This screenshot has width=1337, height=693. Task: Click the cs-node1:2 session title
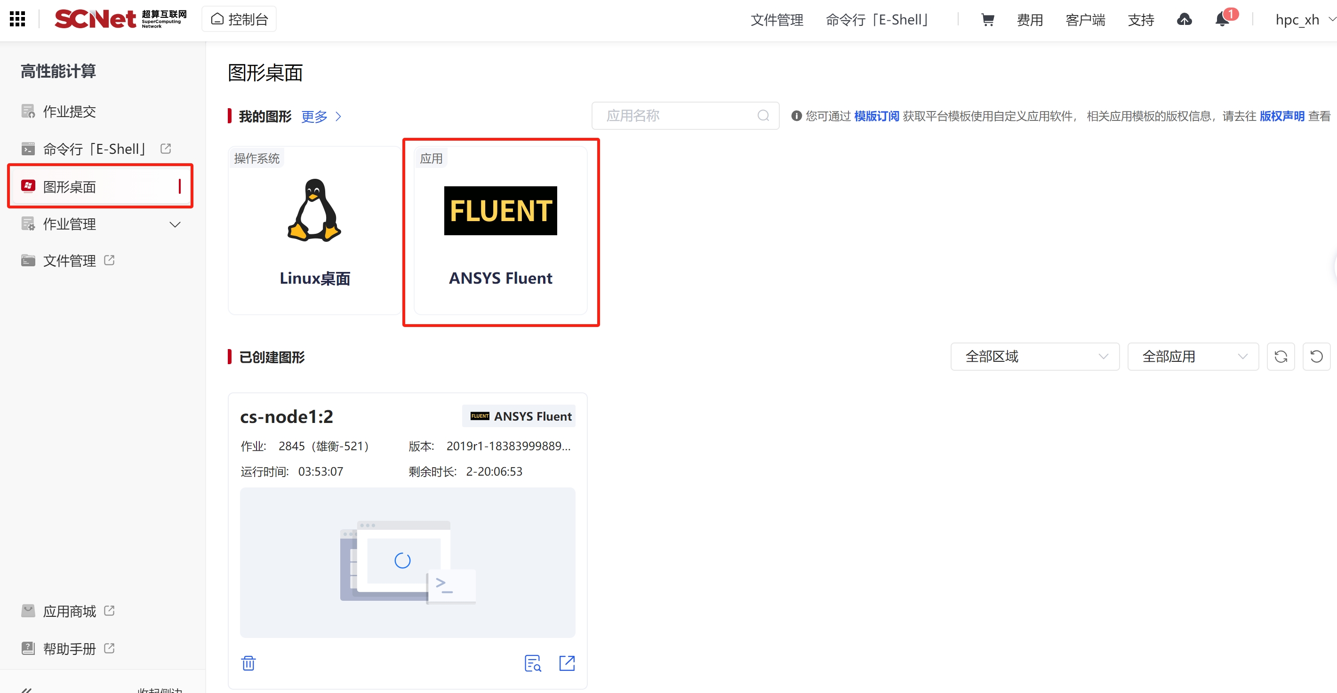287,416
